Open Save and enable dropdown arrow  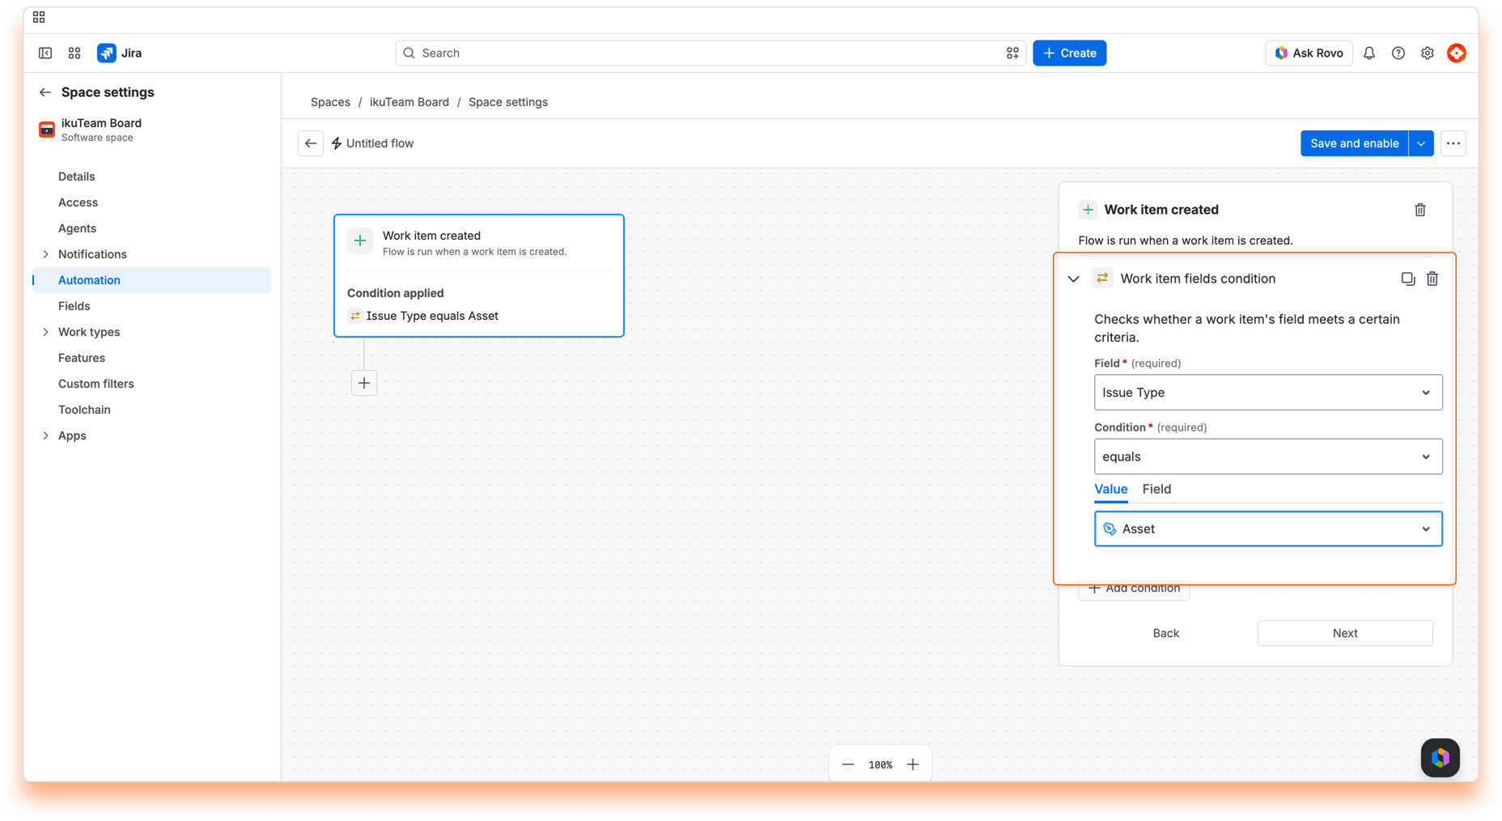coord(1421,143)
